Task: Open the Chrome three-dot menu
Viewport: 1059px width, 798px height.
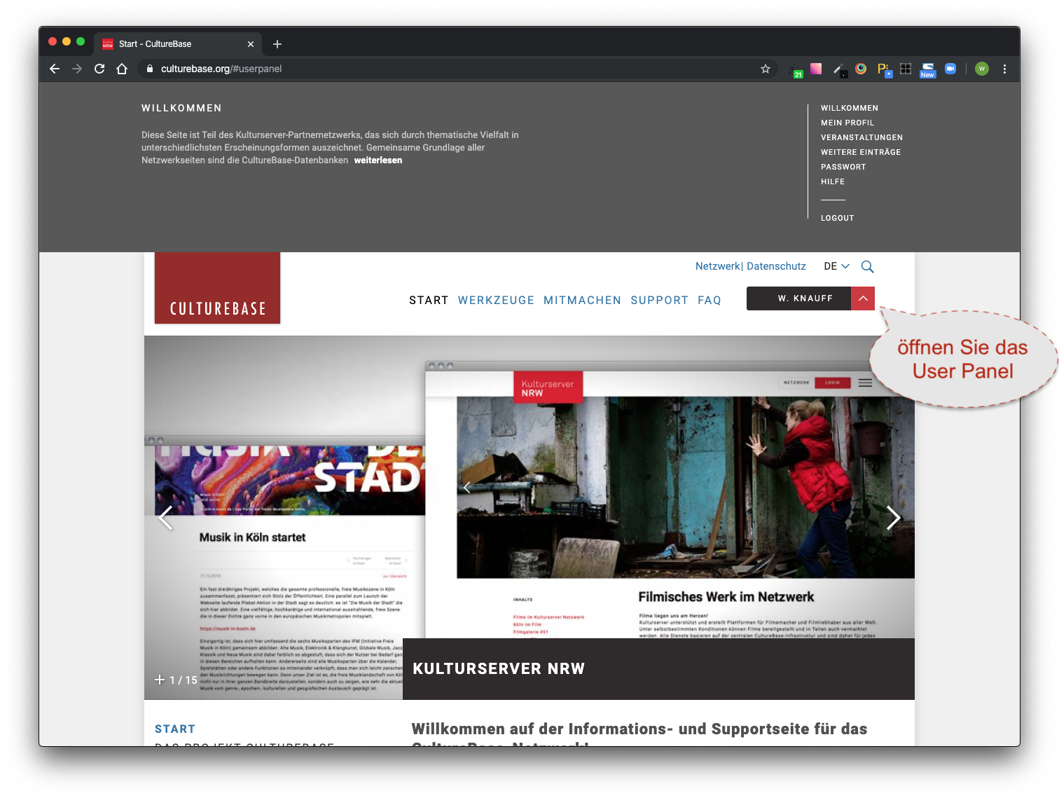Action: pos(1004,69)
